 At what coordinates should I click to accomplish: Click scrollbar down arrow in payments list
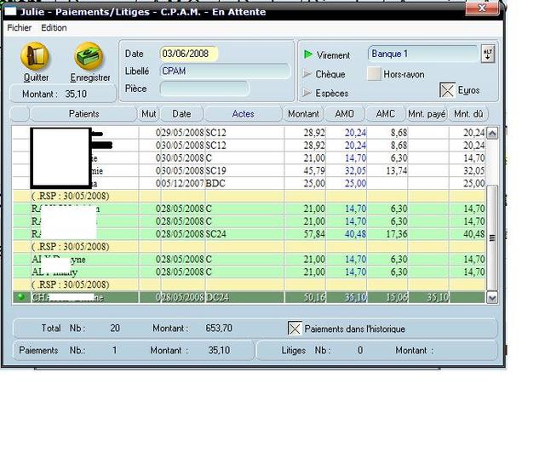pyautogui.click(x=491, y=298)
